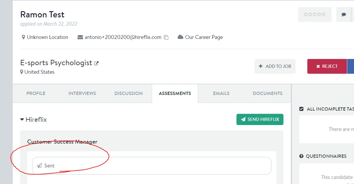This screenshot has width=354, height=184.
Task: Open the Documents tab
Action: [x=267, y=93]
